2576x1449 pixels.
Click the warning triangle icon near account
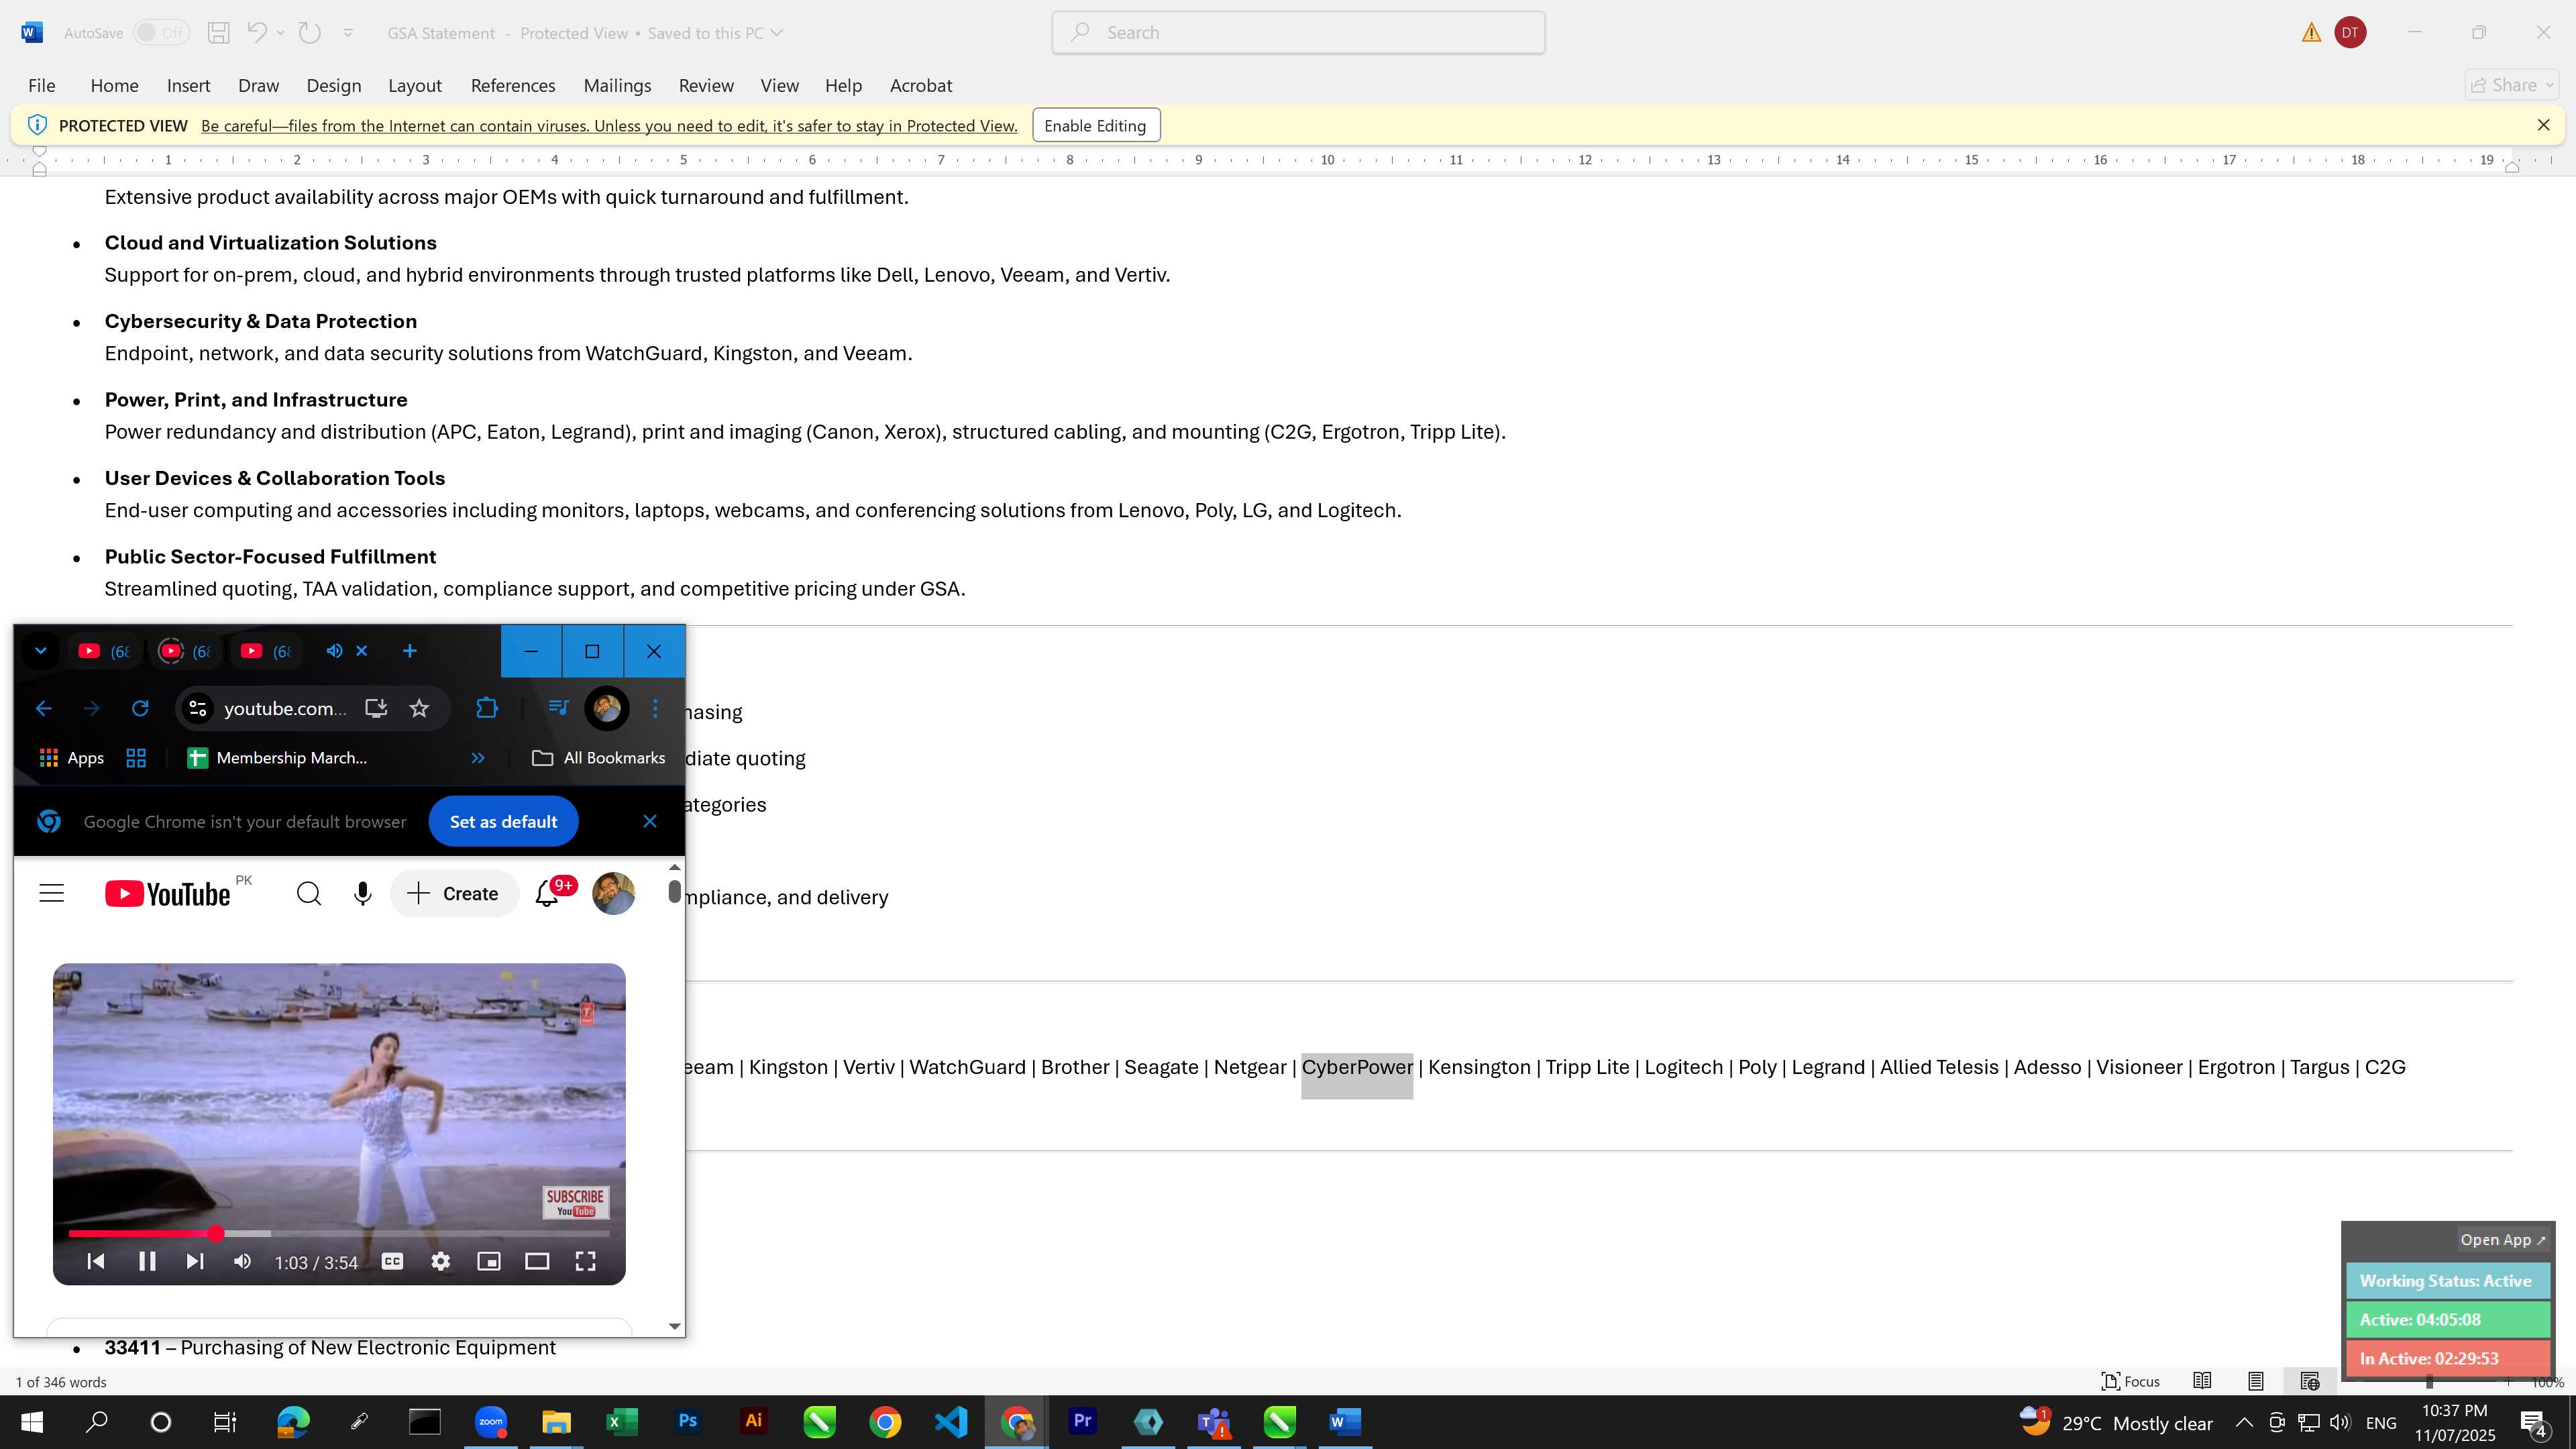click(2311, 33)
